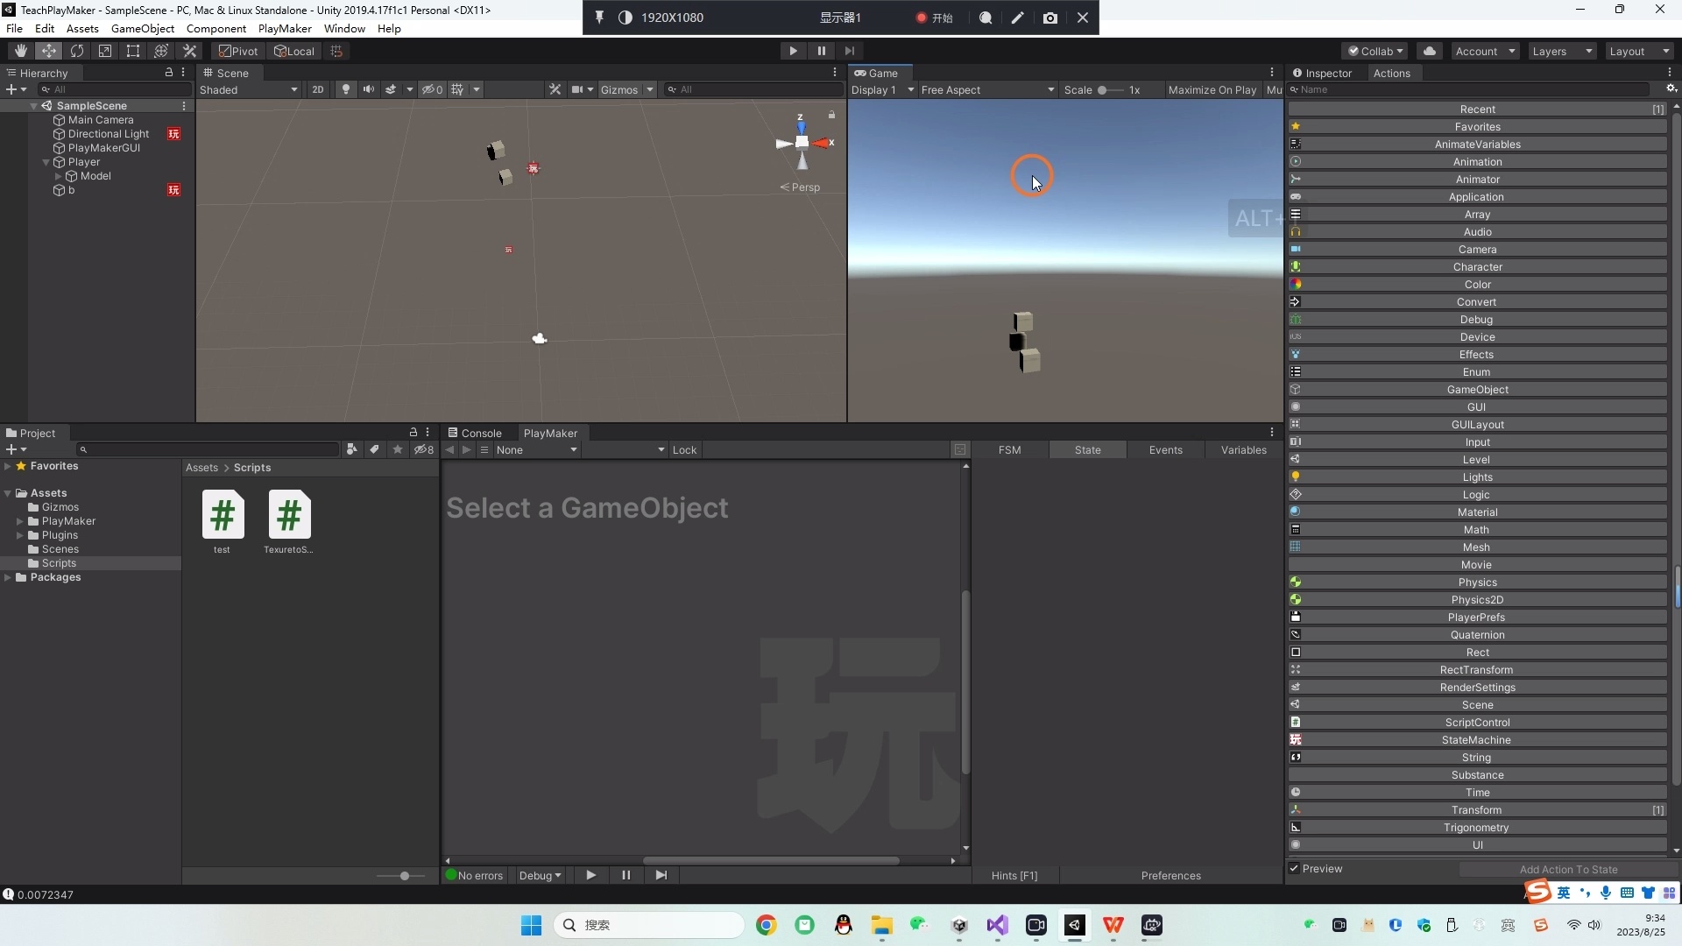Toggle 2D view mode in Scene
This screenshot has height=946, width=1682.
point(317,89)
